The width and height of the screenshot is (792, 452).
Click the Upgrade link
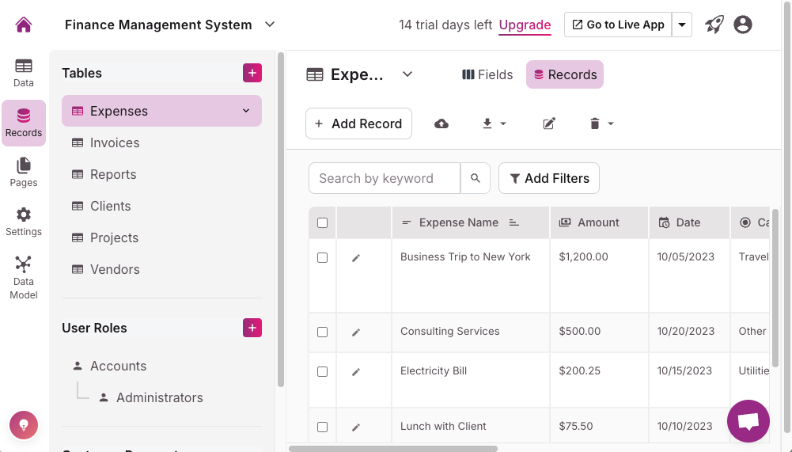pyautogui.click(x=525, y=25)
